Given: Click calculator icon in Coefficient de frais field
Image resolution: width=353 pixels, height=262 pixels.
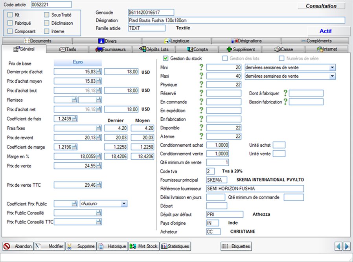Looking at the screenshot, I should (75, 118).
